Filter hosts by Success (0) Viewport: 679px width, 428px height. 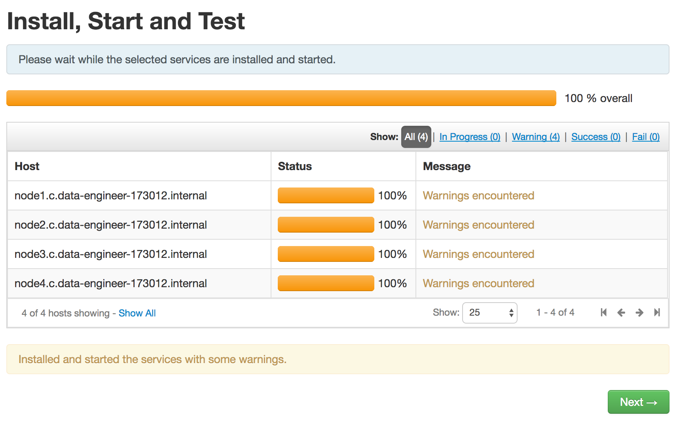(x=596, y=137)
